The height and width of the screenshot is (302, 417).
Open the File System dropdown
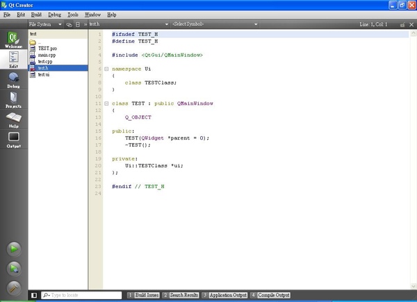45,24
